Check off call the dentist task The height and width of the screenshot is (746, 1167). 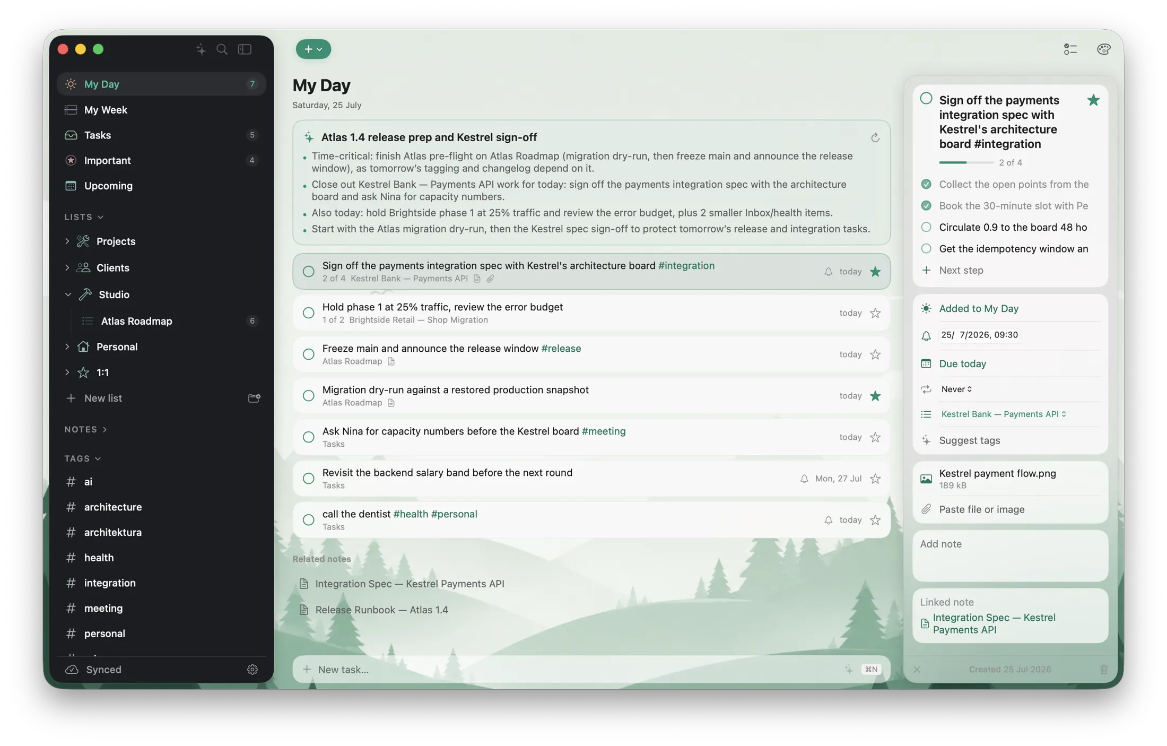[x=308, y=520]
